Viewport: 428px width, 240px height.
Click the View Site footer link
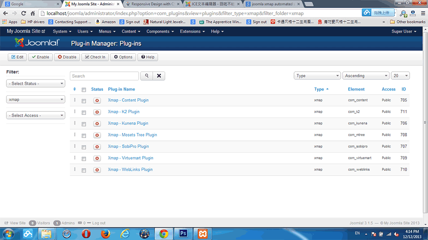coord(15,223)
